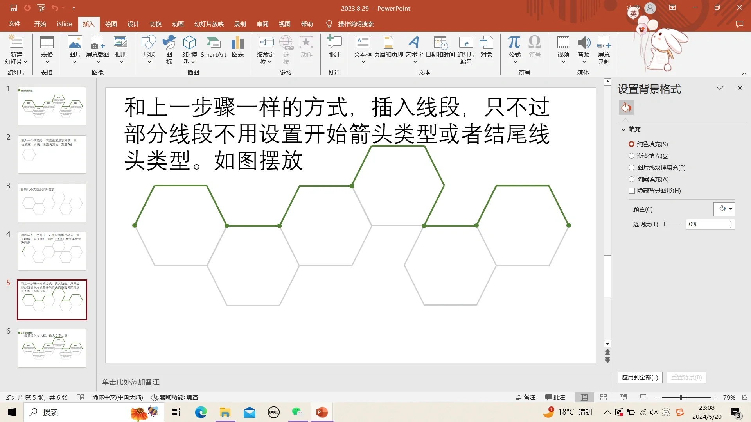Image resolution: width=751 pixels, height=422 pixels.
Task: Select 图片或纹理填充 fill option
Action: click(x=632, y=167)
